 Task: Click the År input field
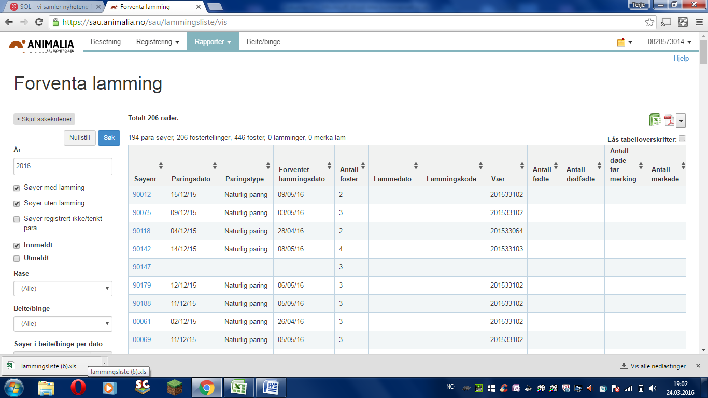(63, 166)
